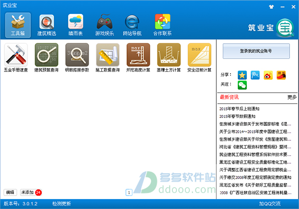Screen dimensions: 299x209
Task: Click the 编辑 edit button
Action: coord(10,192)
